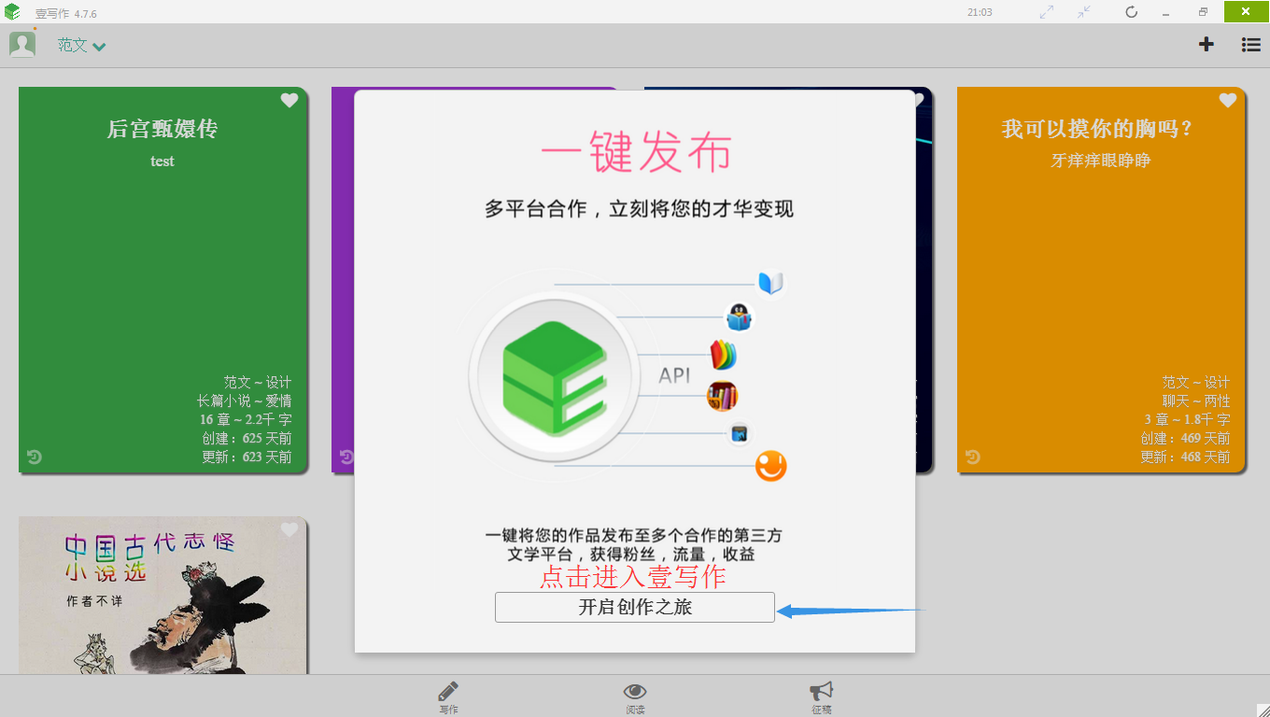The height and width of the screenshot is (717, 1270).
Task: Open the 中国古代志怪小说选 book cover
Action: coord(162,596)
